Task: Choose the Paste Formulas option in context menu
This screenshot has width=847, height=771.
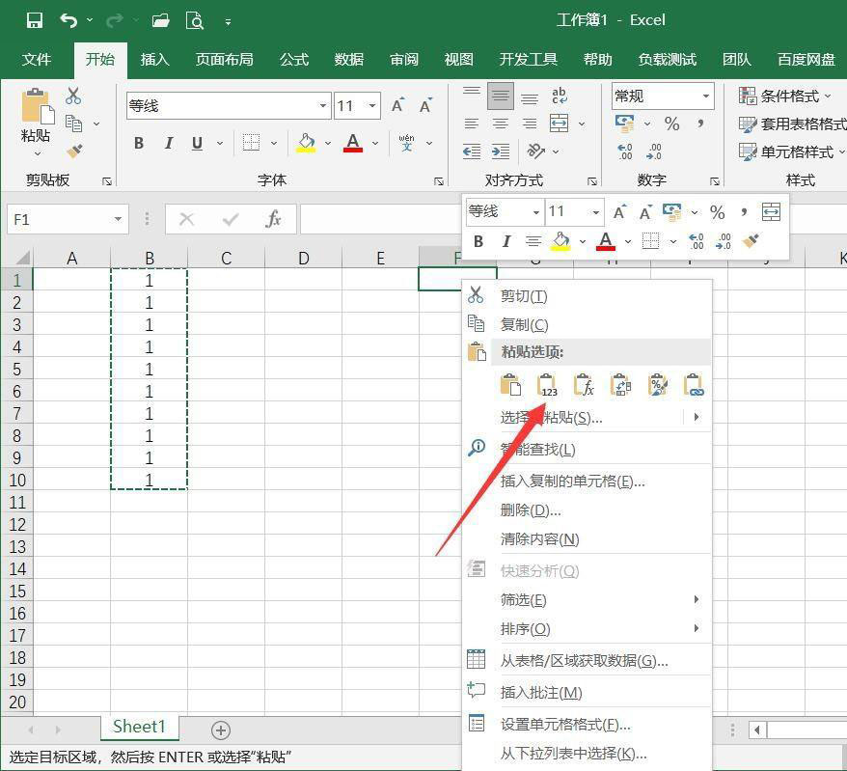Action: tap(584, 385)
